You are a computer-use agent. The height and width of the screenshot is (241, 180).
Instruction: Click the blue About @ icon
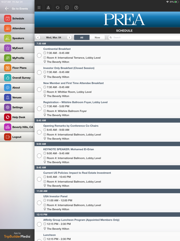click(7, 88)
